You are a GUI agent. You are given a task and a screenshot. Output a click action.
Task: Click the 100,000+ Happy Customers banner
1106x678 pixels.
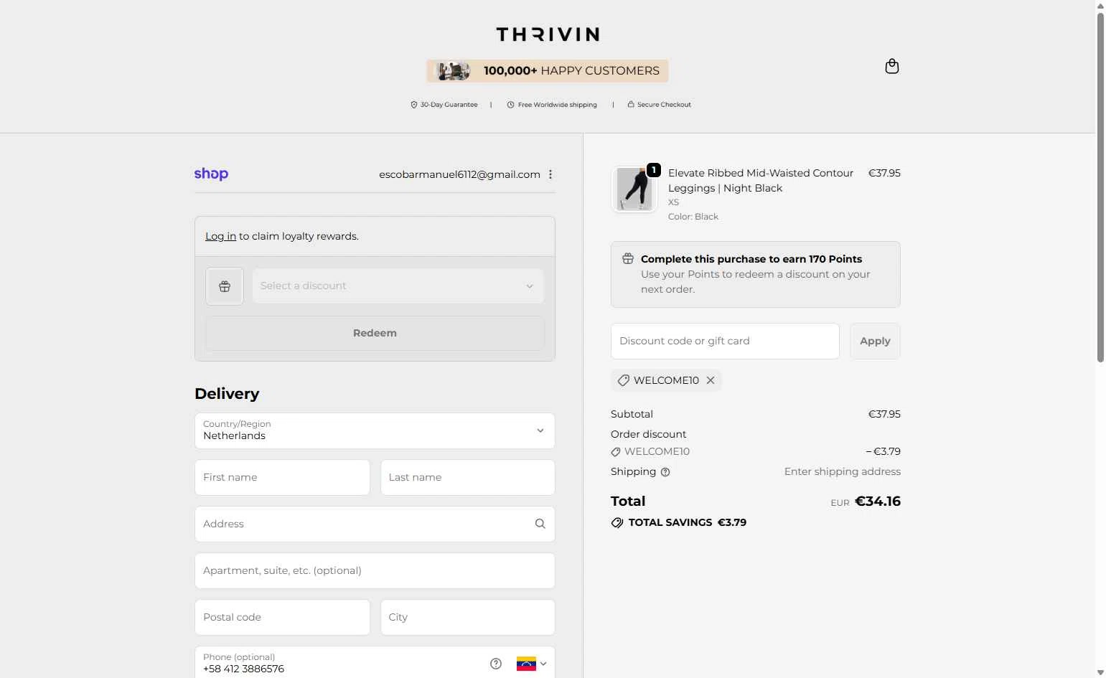[x=548, y=71]
